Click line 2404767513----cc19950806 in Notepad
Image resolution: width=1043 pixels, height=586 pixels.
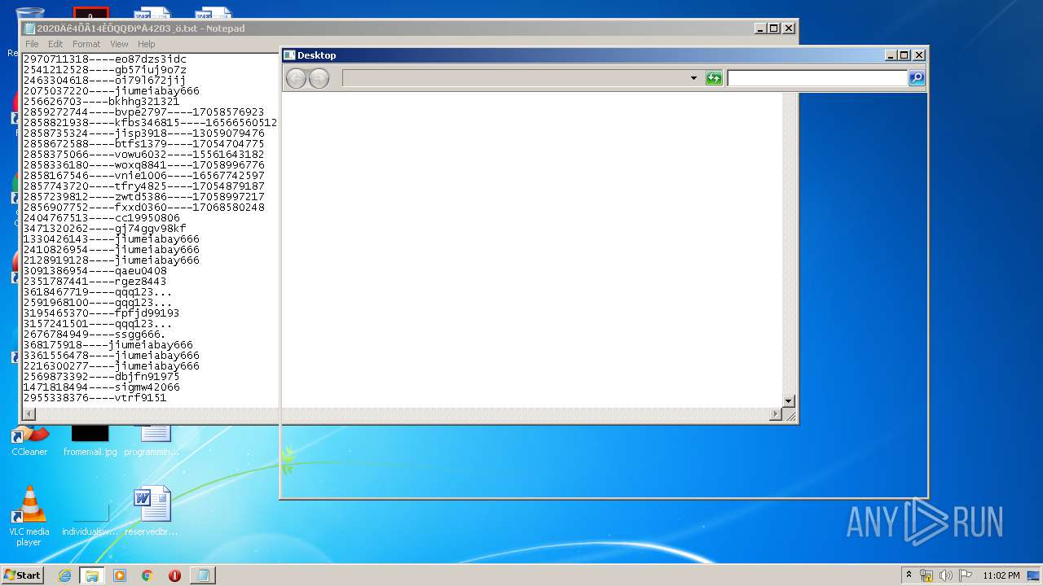(101, 218)
